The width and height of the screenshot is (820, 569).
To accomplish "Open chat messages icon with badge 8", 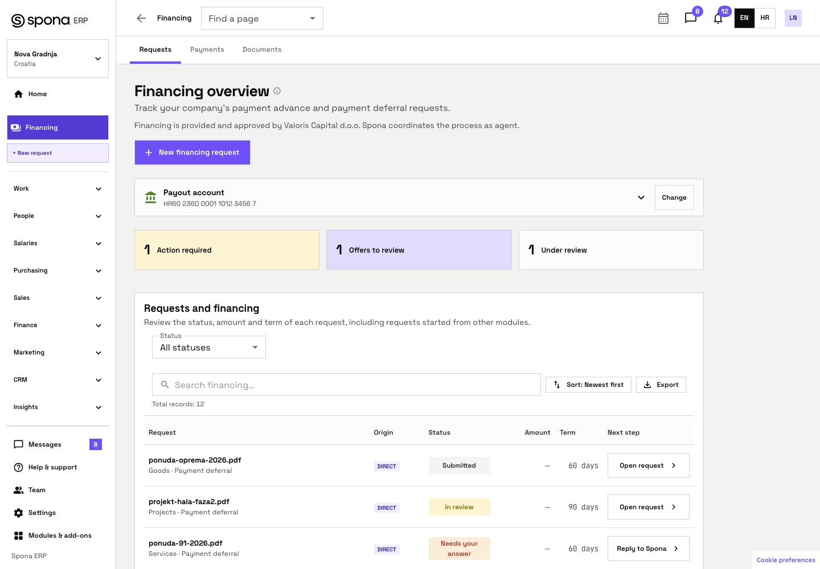I will pyautogui.click(x=691, y=18).
